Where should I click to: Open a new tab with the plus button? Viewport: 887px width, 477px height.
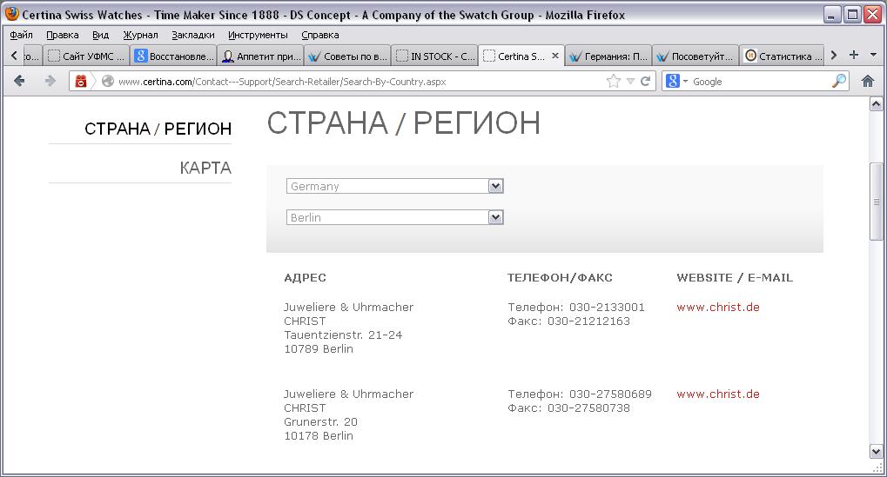point(854,55)
